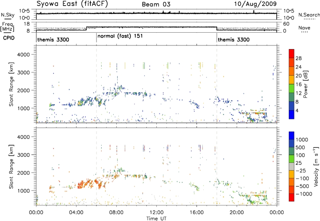Image resolution: width=320 pixels, height=221 pixels.
Task: Click the '500' label on the velocity color bar
Action: [300, 148]
